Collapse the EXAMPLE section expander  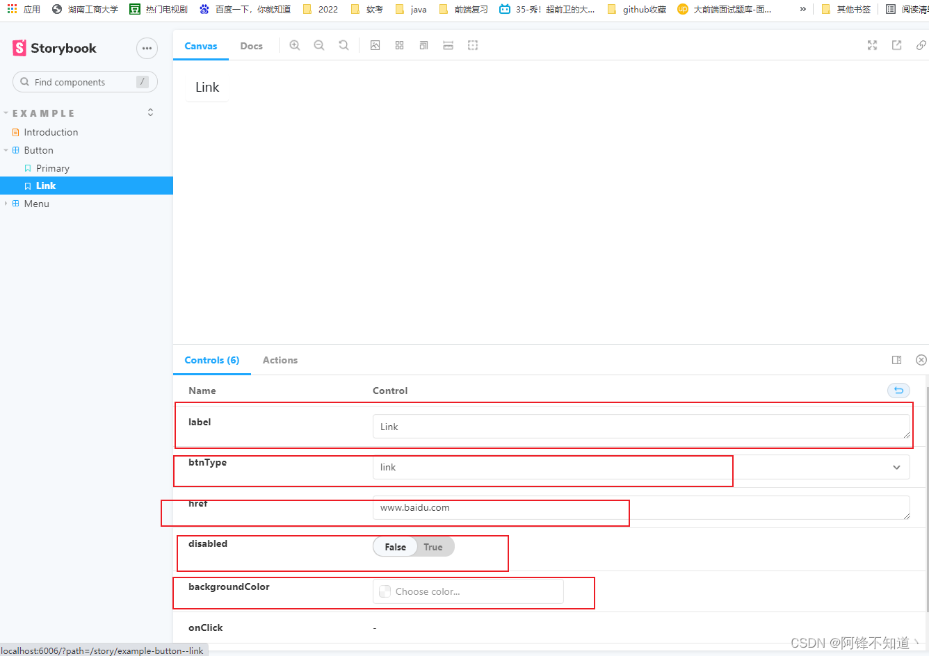pyautogui.click(x=6, y=113)
